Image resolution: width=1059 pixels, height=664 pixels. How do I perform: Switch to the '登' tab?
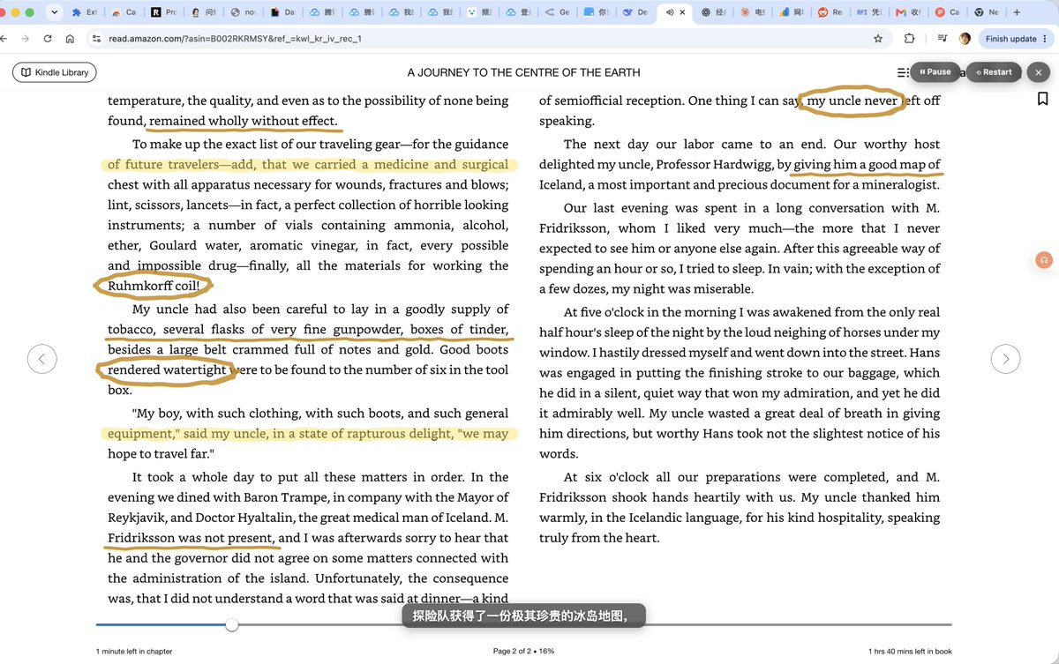(518, 12)
